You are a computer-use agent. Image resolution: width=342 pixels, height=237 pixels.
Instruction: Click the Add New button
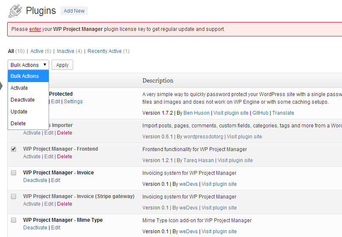pyautogui.click(x=74, y=11)
